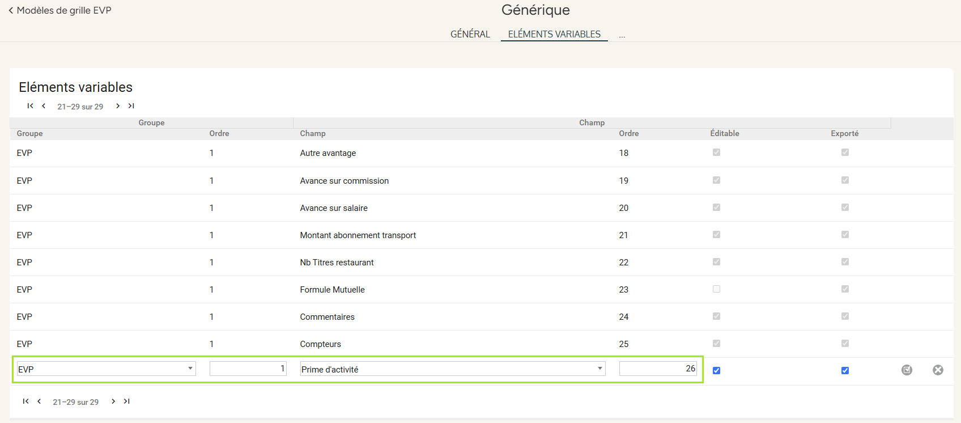Screen dimensions: 961x423
Task: Uncheck Éditable for Prime d'activité row
Action: [716, 370]
